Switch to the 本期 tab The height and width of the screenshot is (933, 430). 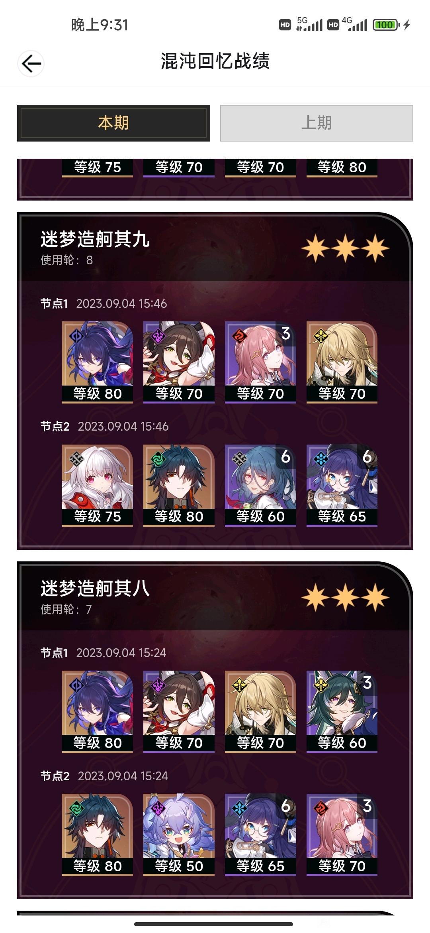coord(113,123)
